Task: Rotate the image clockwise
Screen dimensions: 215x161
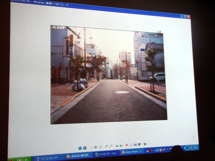Action: pos(117,146)
